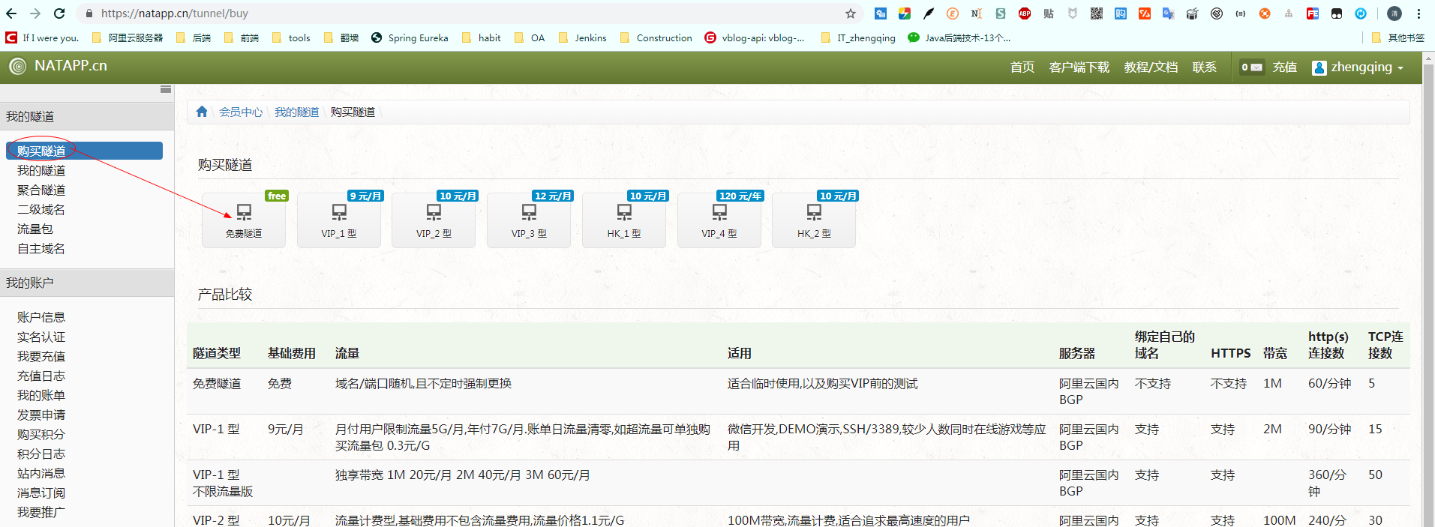Open the habit bookmark folder
Screen dimensions: 1435x527
pyautogui.click(x=482, y=37)
